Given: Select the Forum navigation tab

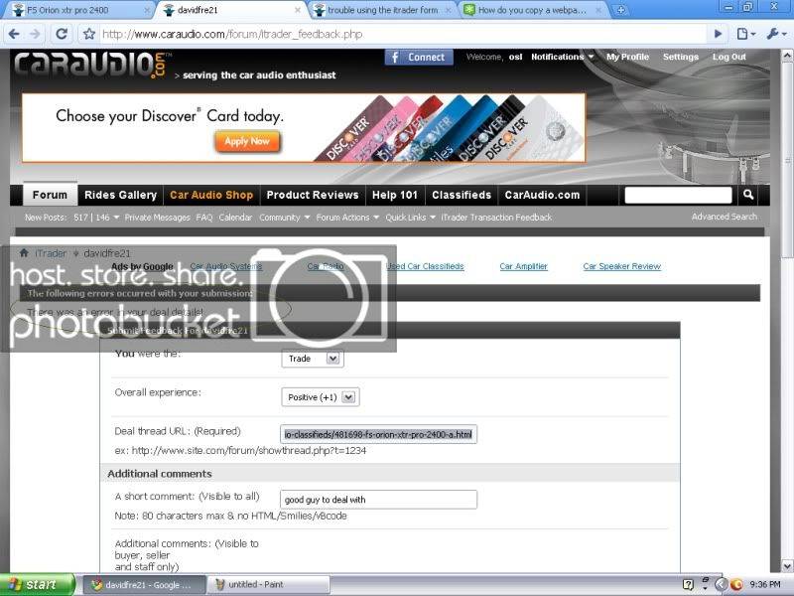Looking at the screenshot, I should (50, 195).
